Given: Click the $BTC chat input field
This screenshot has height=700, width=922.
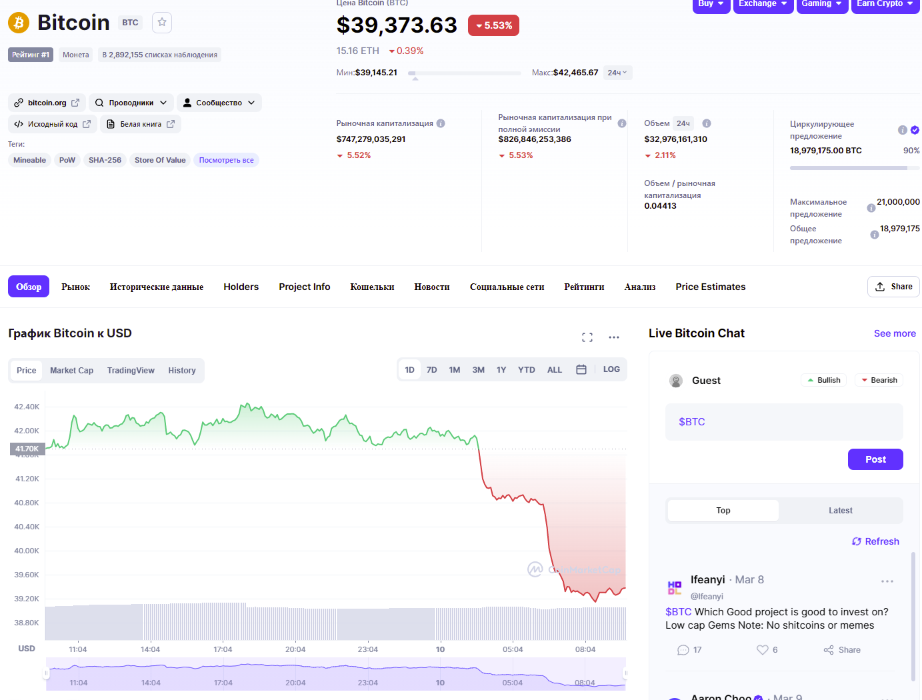Looking at the screenshot, I should pos(784,422).
